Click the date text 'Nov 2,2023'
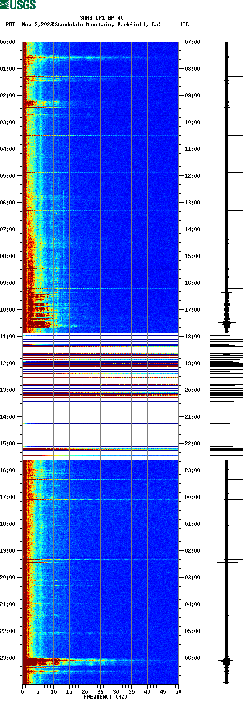246x720 pixels. click(37, 25)
